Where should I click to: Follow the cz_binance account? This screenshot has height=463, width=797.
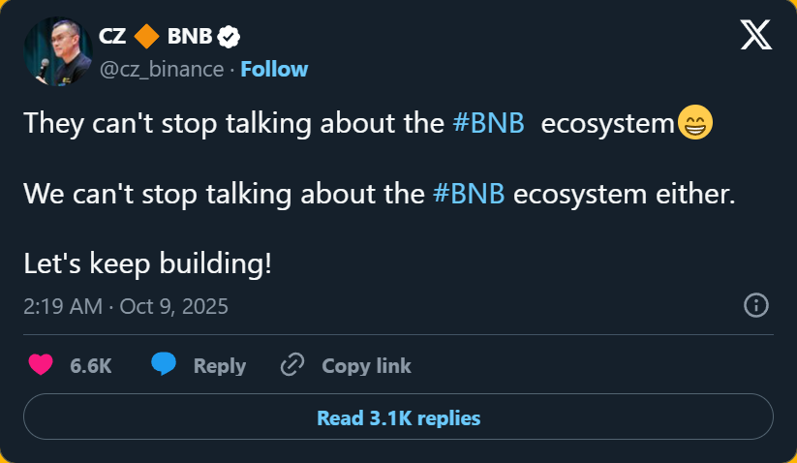coord(274,69)
